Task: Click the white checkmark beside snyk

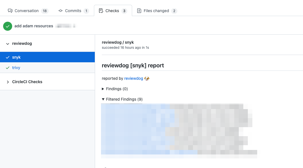Action: point(8,57)
